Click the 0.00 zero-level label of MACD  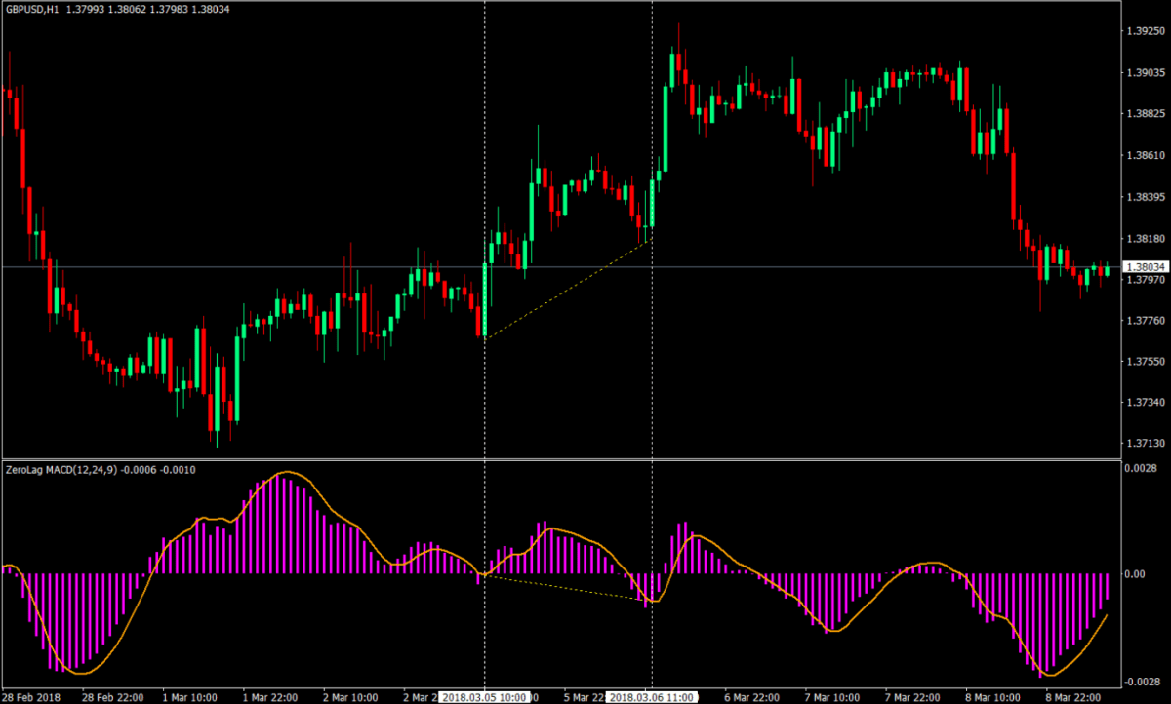(x=1132, y=574)
